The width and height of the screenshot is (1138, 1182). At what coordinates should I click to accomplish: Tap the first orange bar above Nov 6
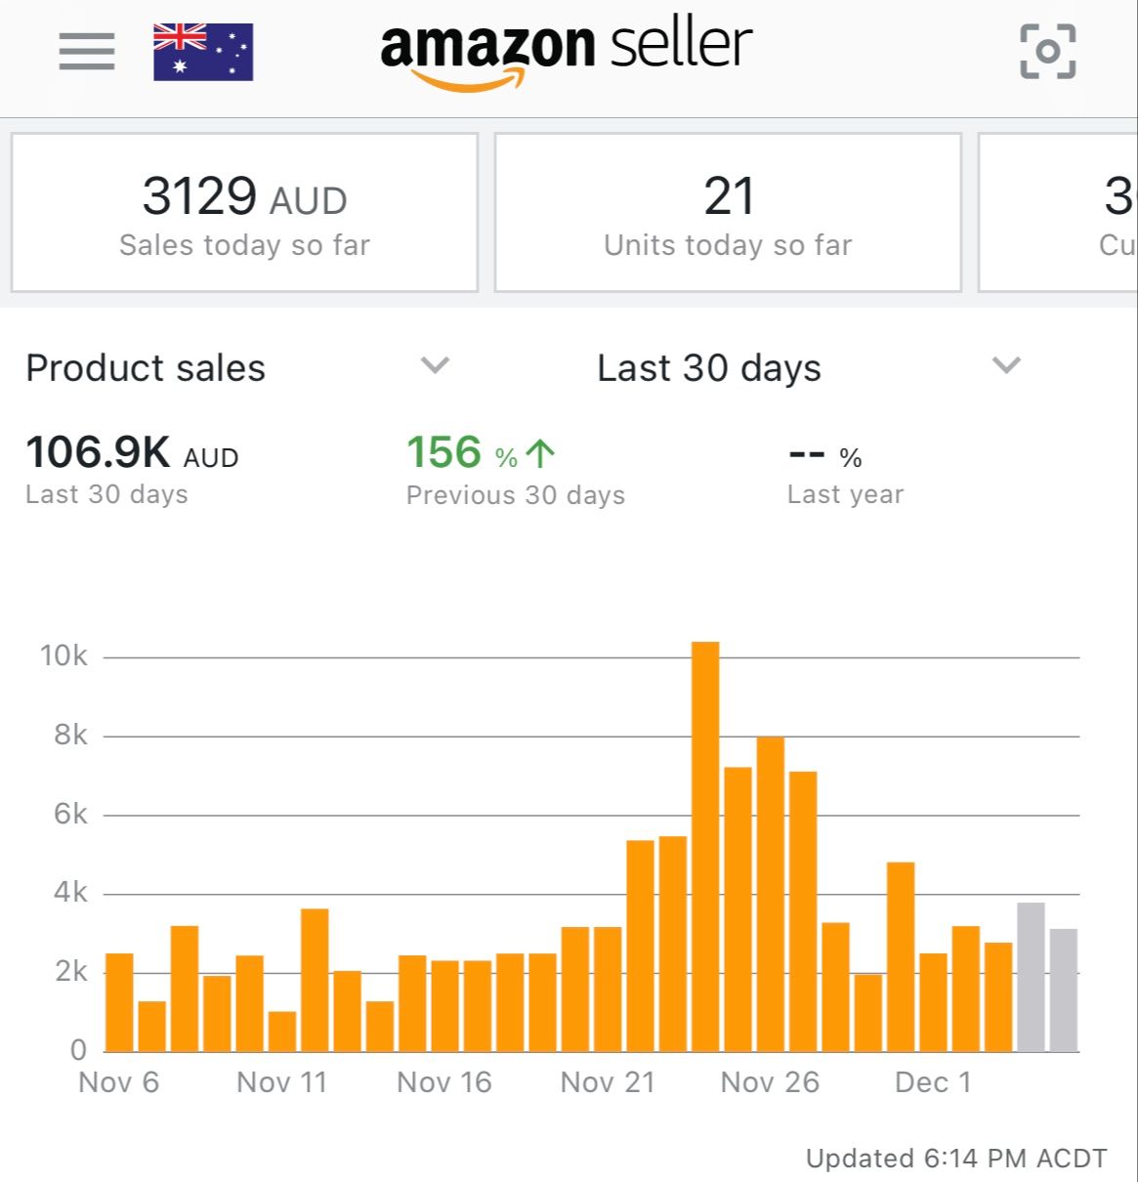click(119, 1001)
